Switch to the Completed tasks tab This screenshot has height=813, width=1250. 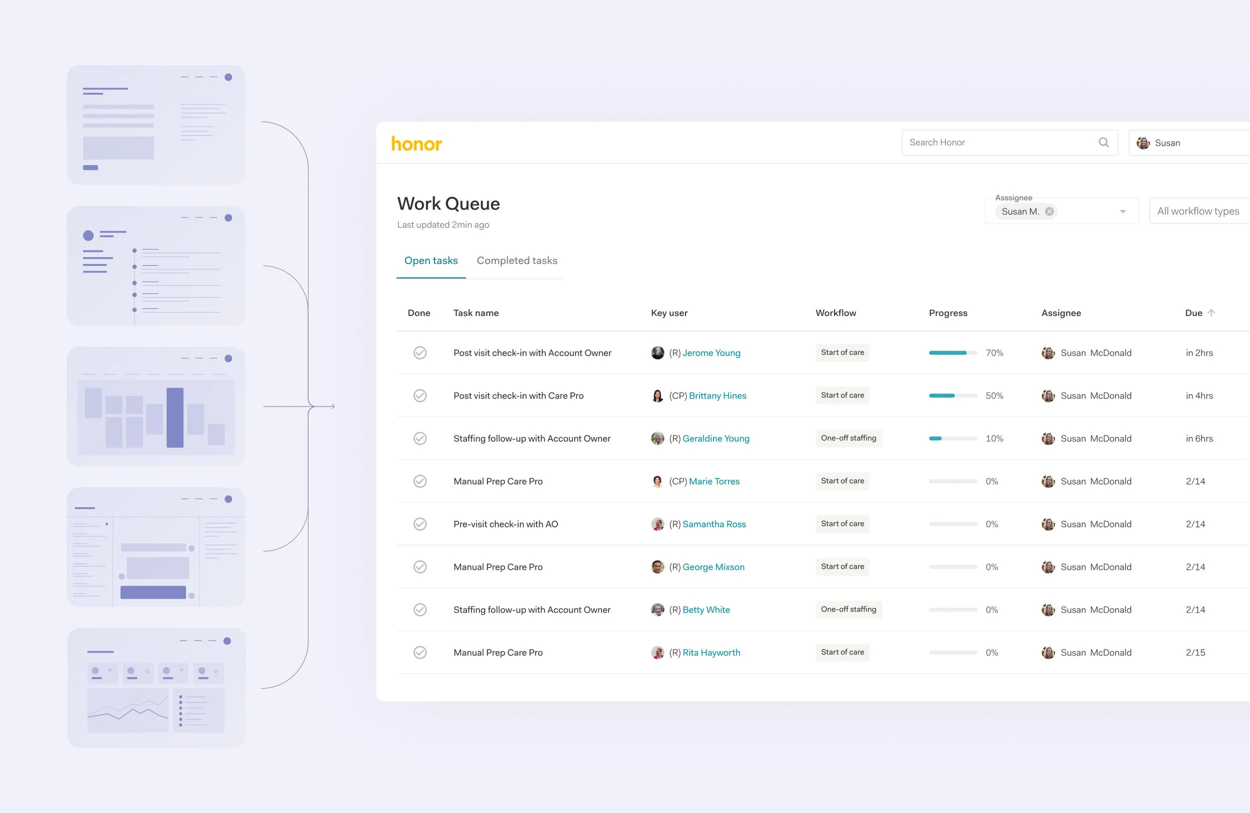(x=517, y=260)
